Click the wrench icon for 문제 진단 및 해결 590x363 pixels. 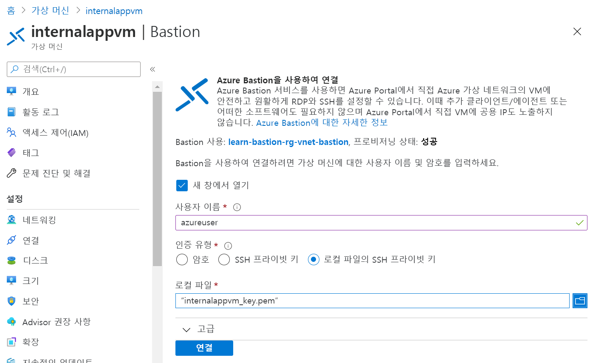11,173
